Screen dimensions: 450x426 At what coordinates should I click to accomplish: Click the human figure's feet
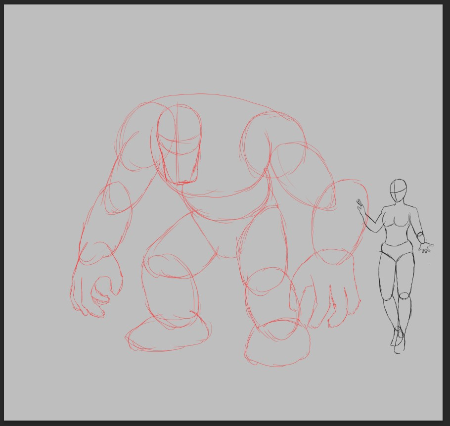point(398,341)
